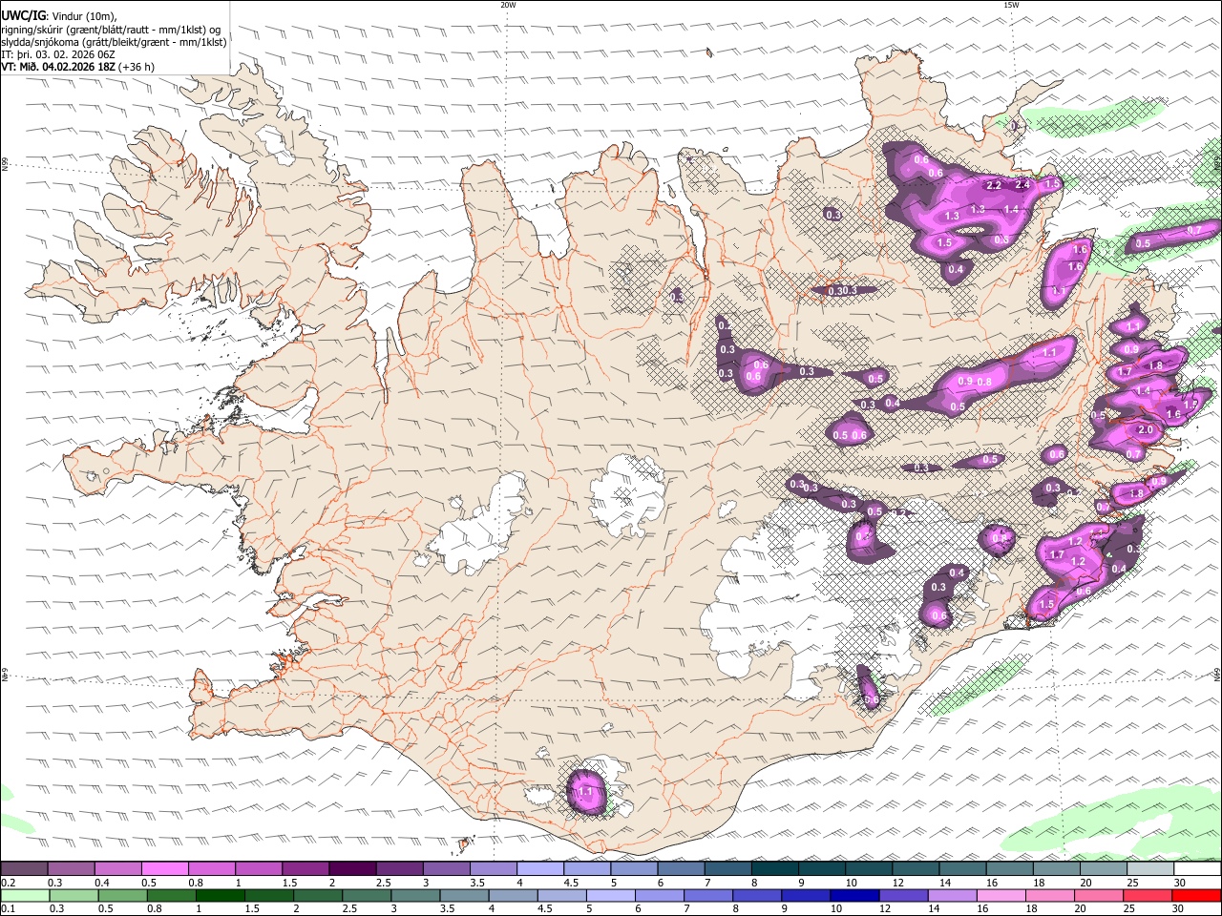Viewport: 1222px width, 916px height.
Task: Click the palest green 0.1 rain legend swatch
Action: (x=24, y=896)
